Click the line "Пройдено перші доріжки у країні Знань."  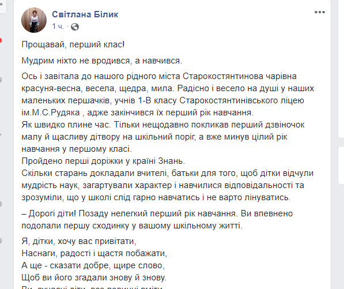103,161
